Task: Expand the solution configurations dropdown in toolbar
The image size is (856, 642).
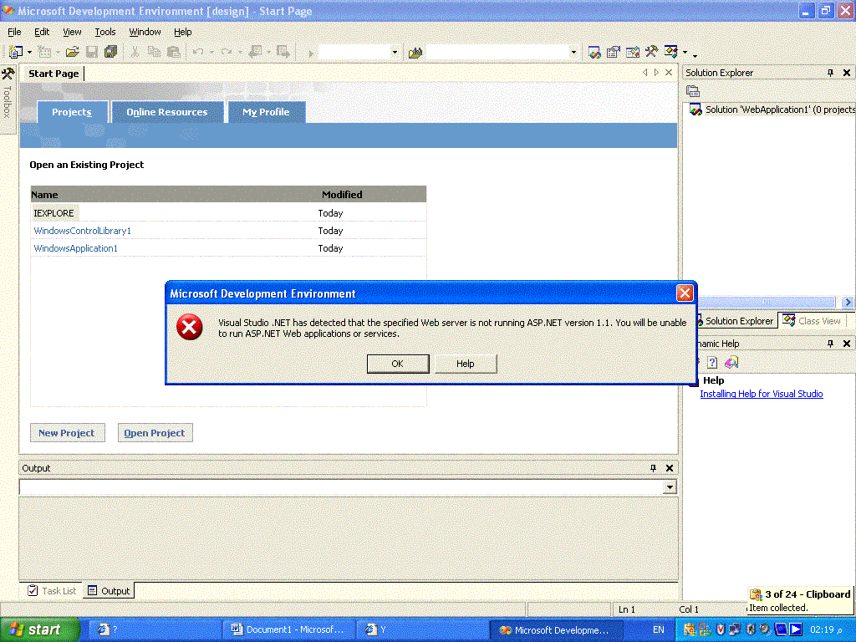Action: pyautogui.click(x=395, y=53)
